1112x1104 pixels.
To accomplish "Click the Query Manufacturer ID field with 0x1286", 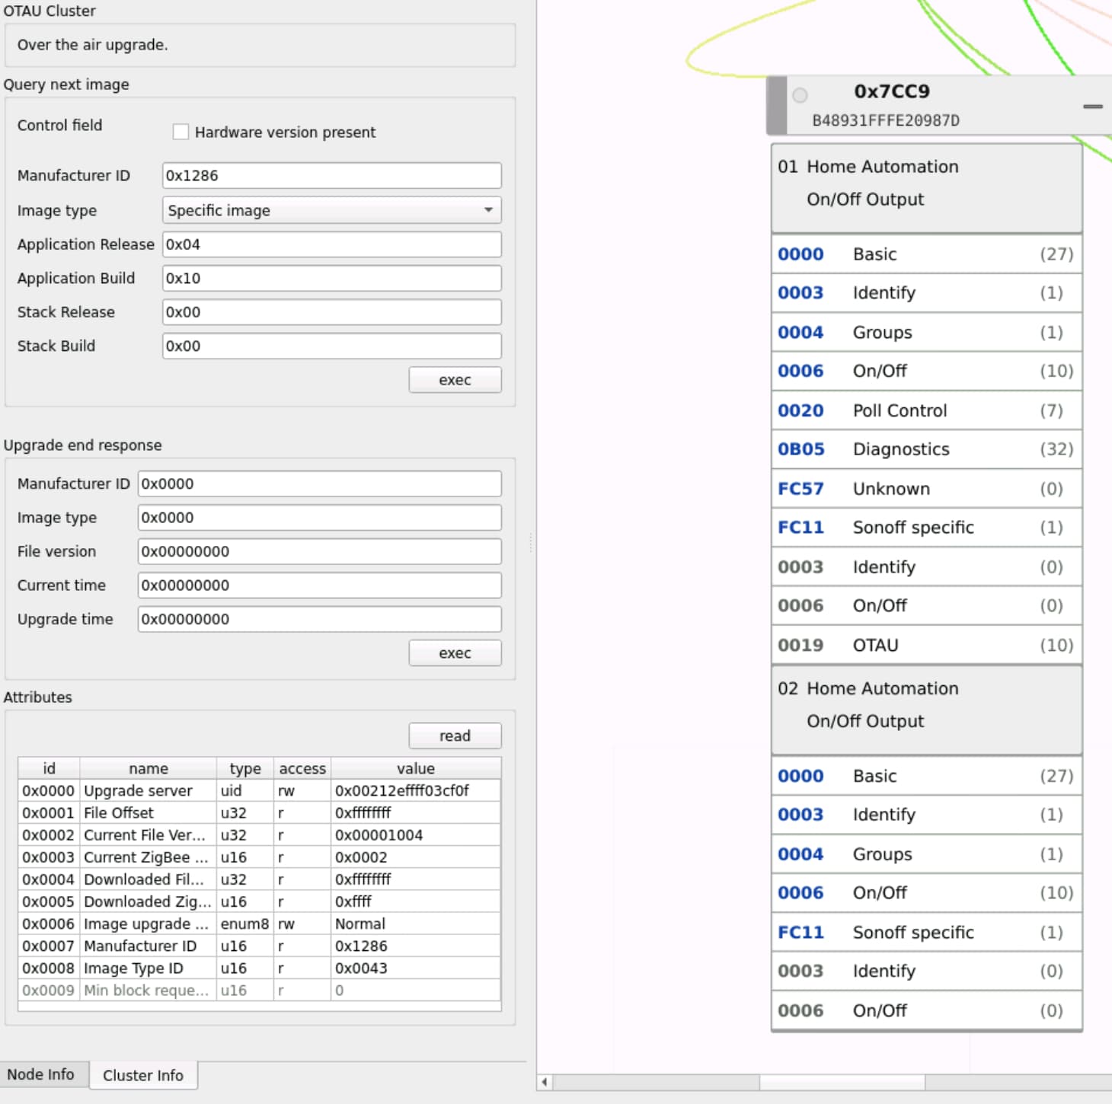I will pyautogui.click(x=331, y=175).
